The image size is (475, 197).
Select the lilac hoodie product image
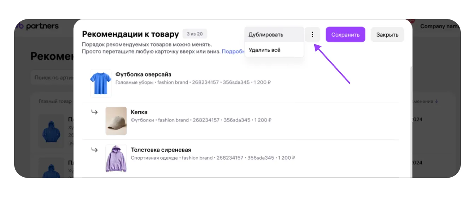(116, 159)
